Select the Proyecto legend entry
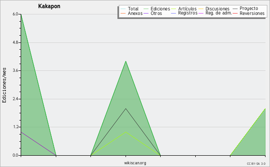The width and height of the screenshot is (270, 167). [x=249, y=8]
